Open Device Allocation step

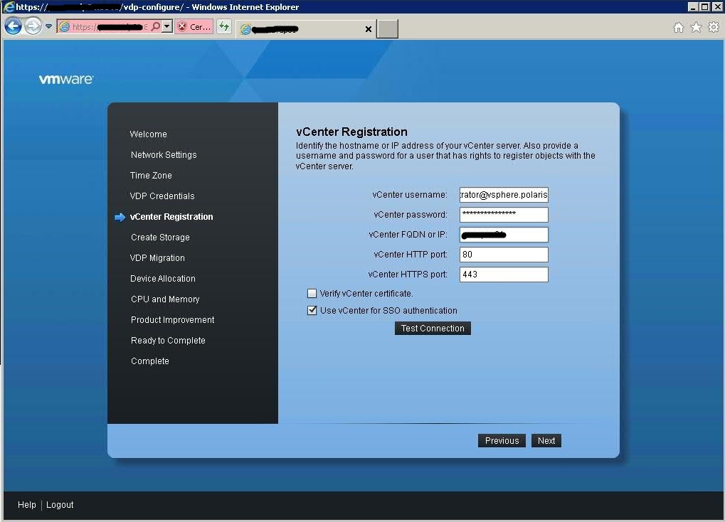pos(163,279)
